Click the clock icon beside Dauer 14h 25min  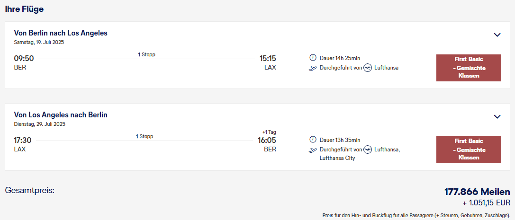(x=313, y=58)
